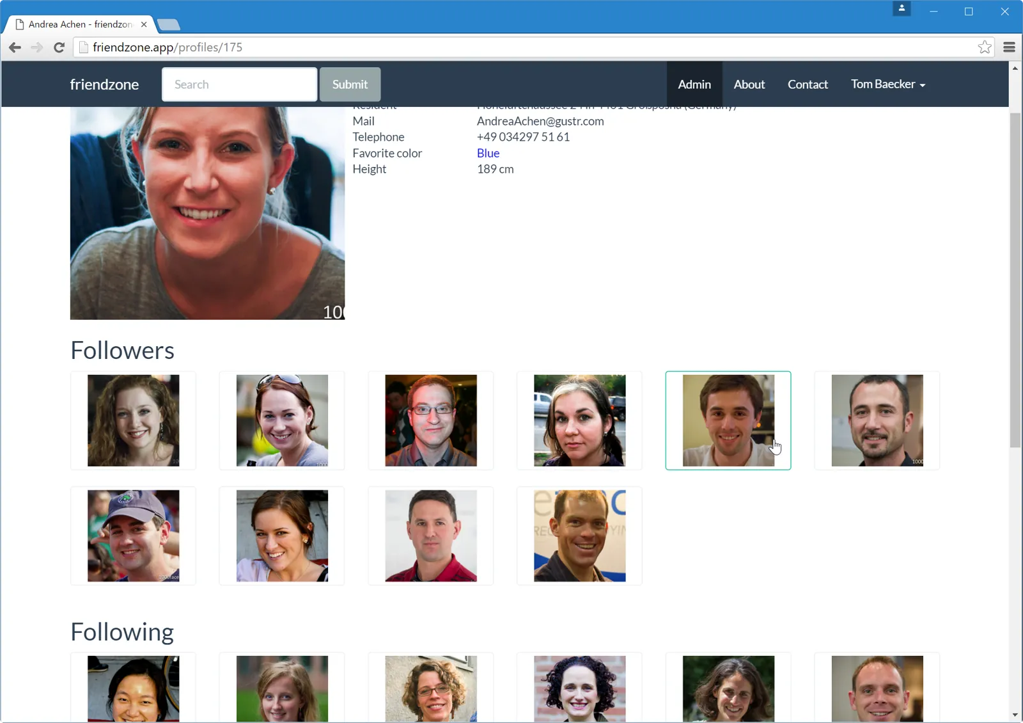Click the browser back arrow
This screenshot has width=1023, height=723.
click(15, 47)
